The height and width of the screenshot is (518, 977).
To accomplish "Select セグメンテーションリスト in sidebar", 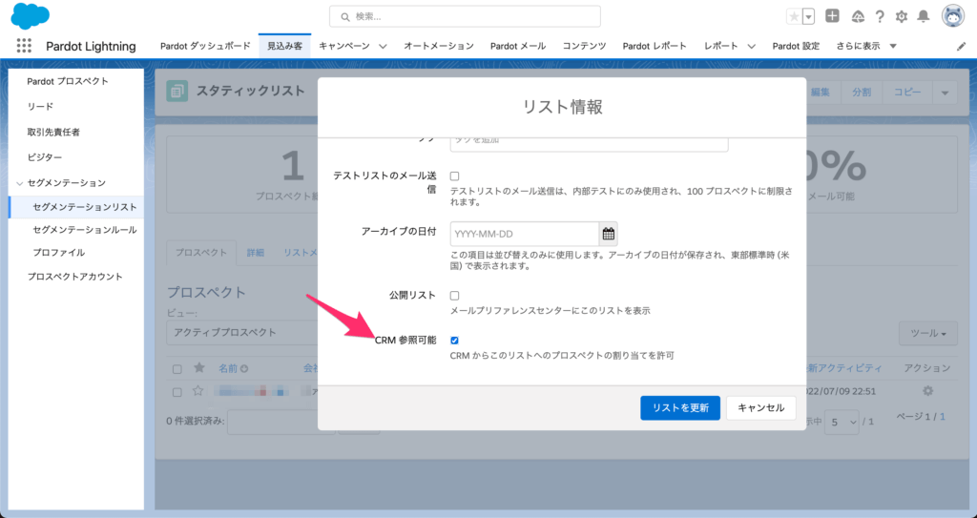I will tap(85, 207).
